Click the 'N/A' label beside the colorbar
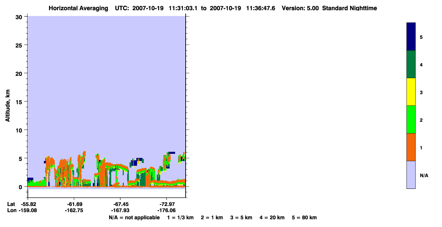This screenshot has height=227, width=442. click(x=424, y=176)
